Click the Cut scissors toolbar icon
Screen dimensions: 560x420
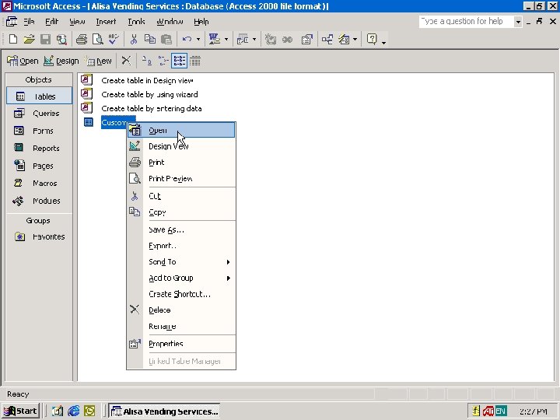(x=134, y=40)
